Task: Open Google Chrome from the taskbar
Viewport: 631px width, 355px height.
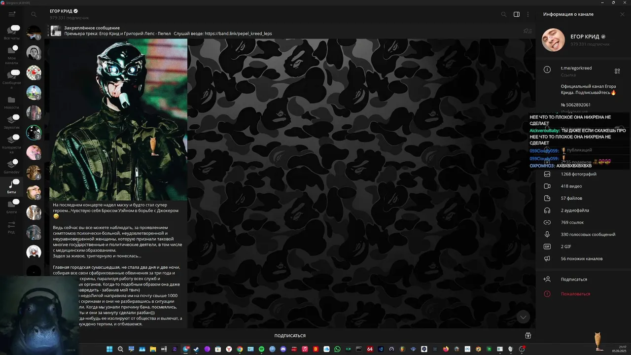Action: tap(240, 349)
